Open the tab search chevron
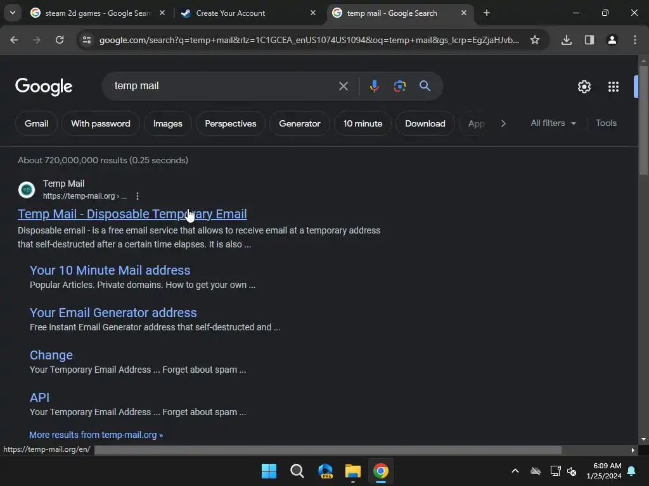Viewport: 649px width, 486px height. click(x=13, y=13)
